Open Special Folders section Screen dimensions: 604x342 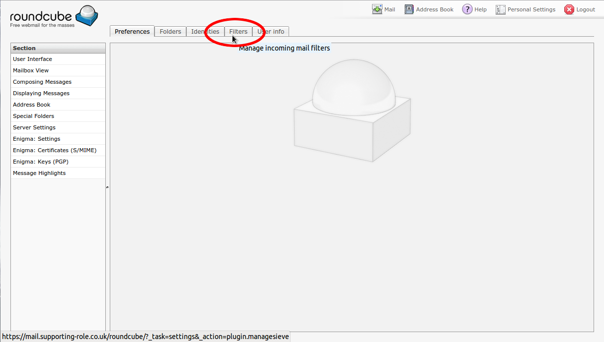[x=33, y=116]
